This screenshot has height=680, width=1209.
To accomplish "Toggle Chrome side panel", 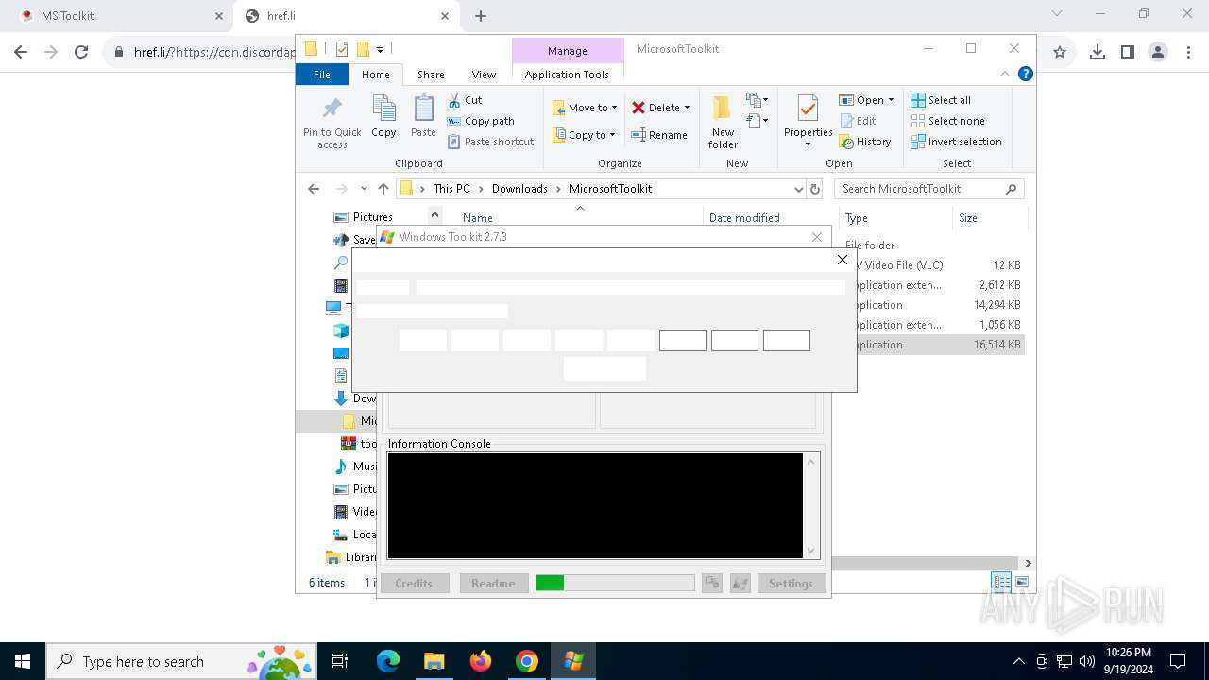I will (x=1128, y=53).
